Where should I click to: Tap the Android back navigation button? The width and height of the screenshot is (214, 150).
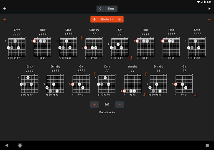(7, 145)
